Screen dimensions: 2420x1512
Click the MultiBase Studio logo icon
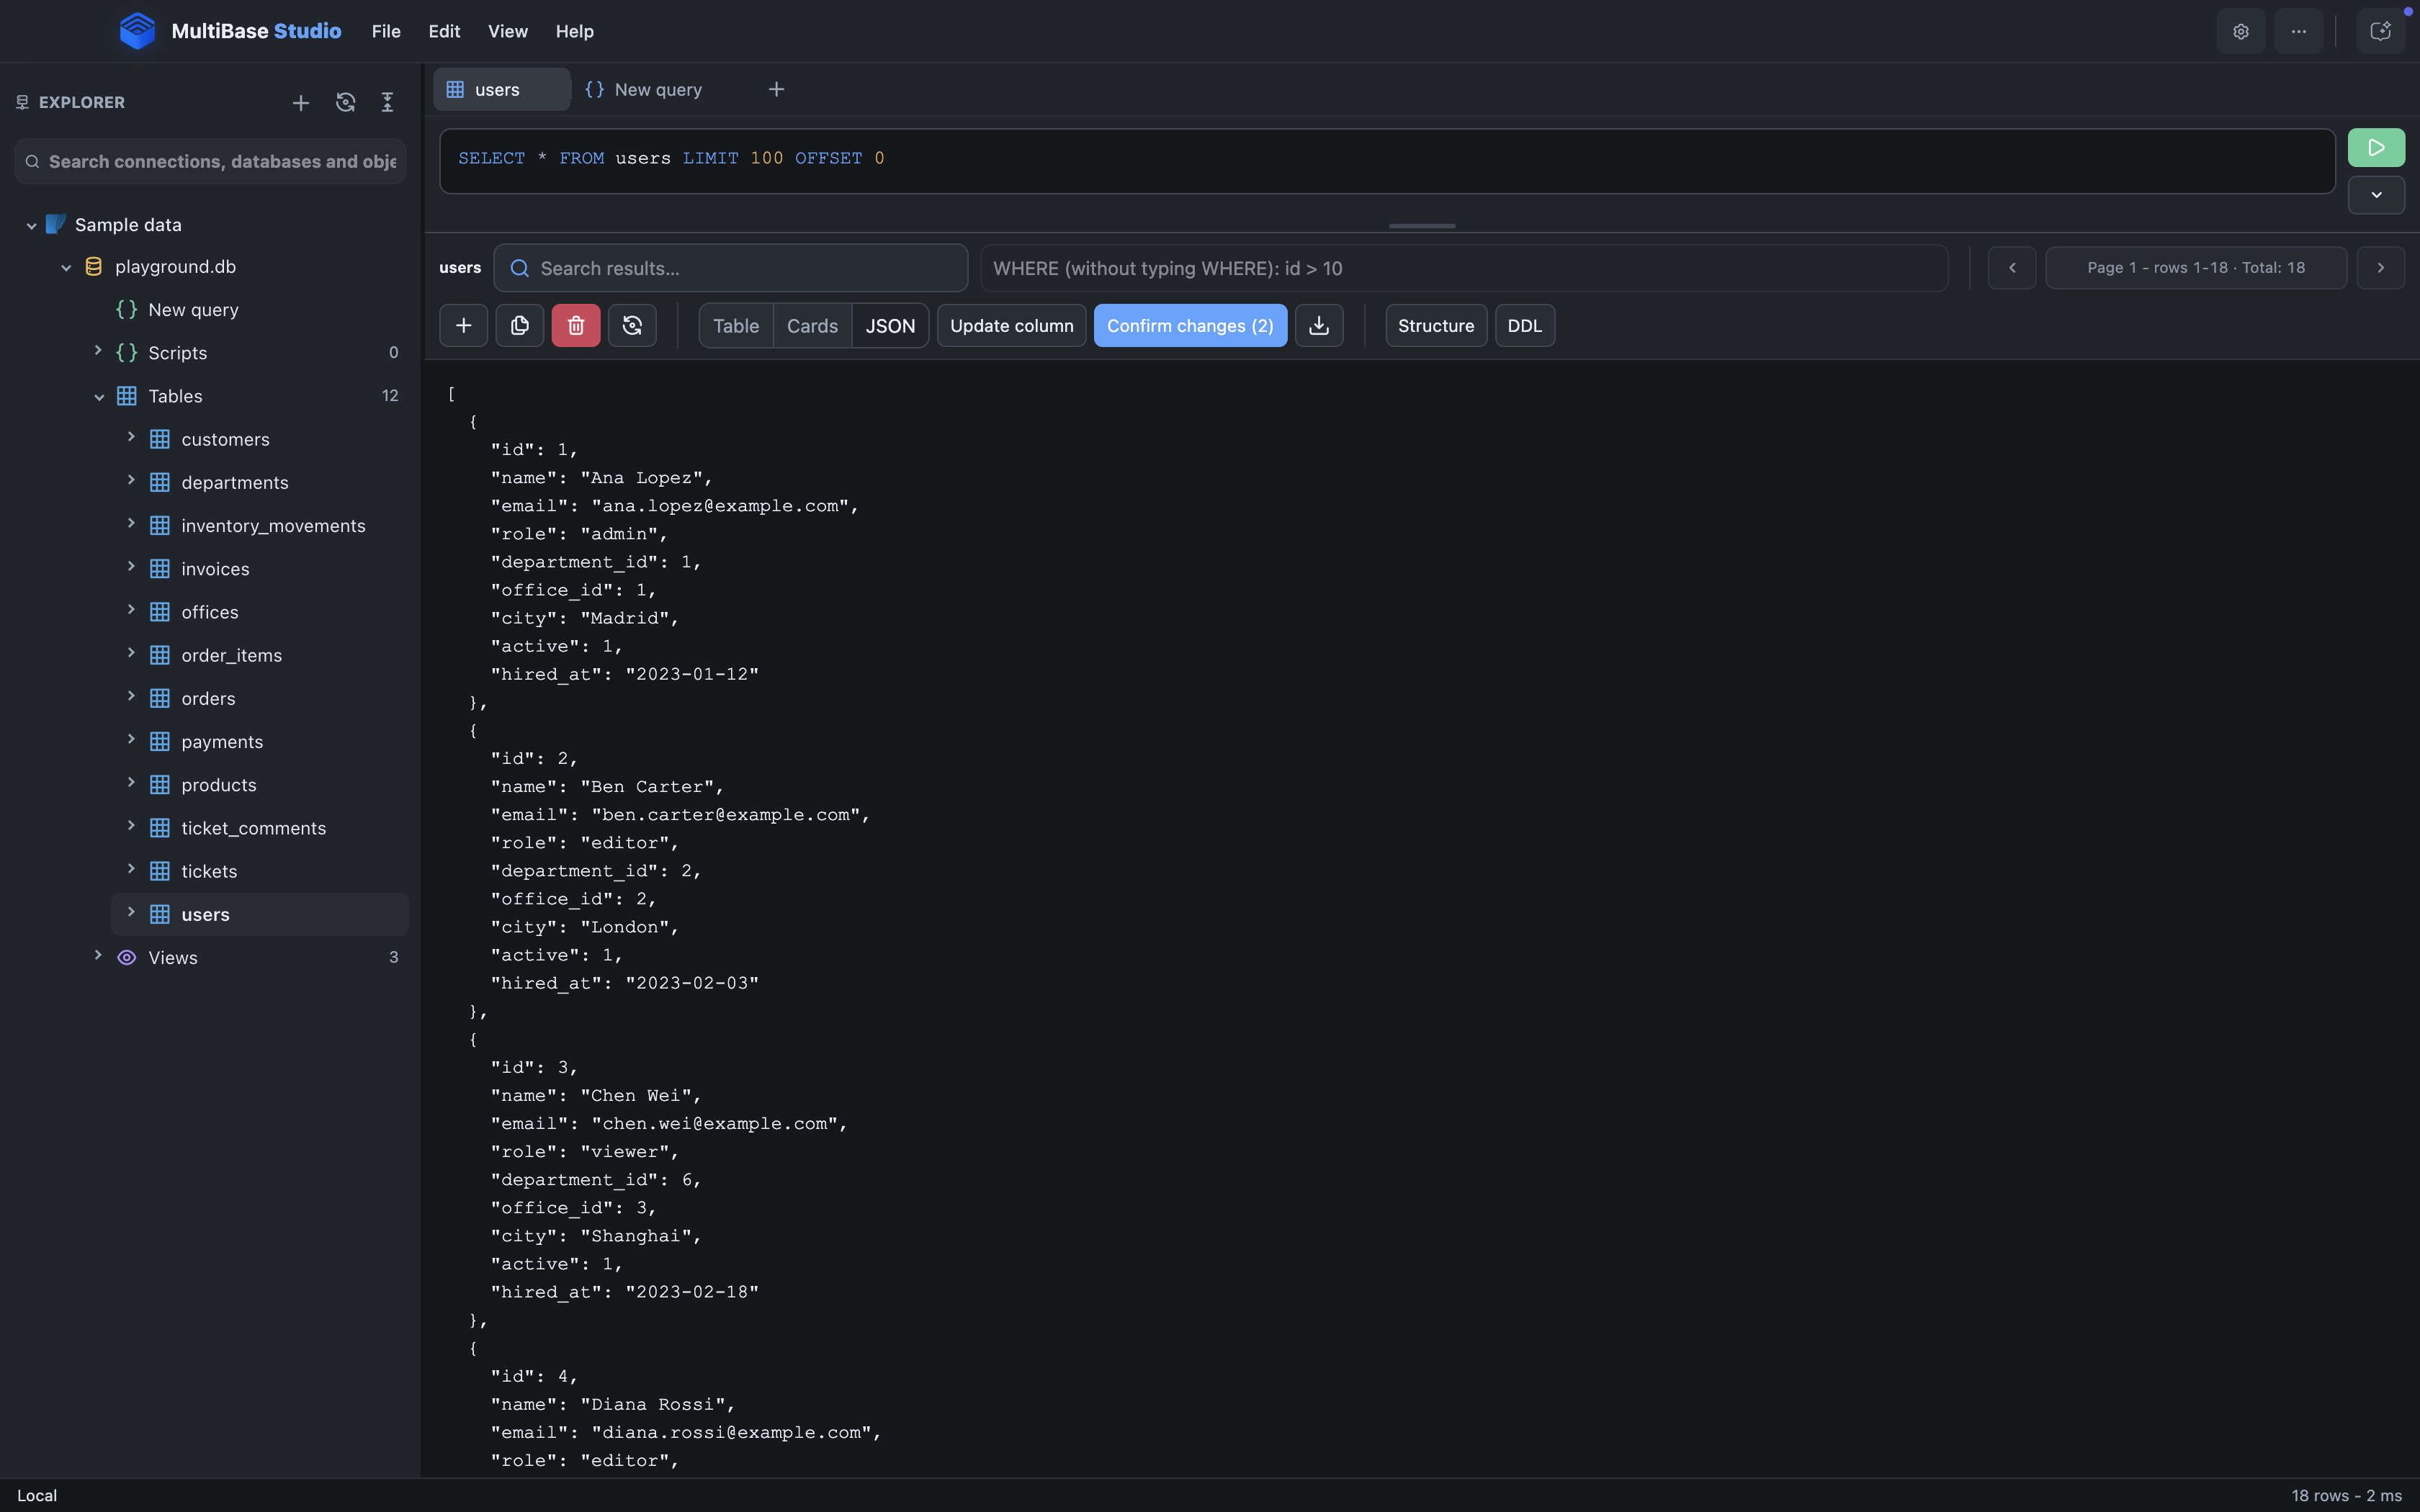click(x=137, y=31)
